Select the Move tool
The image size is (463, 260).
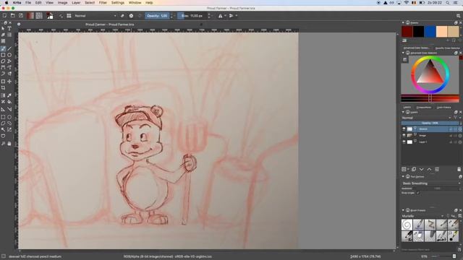9,82
